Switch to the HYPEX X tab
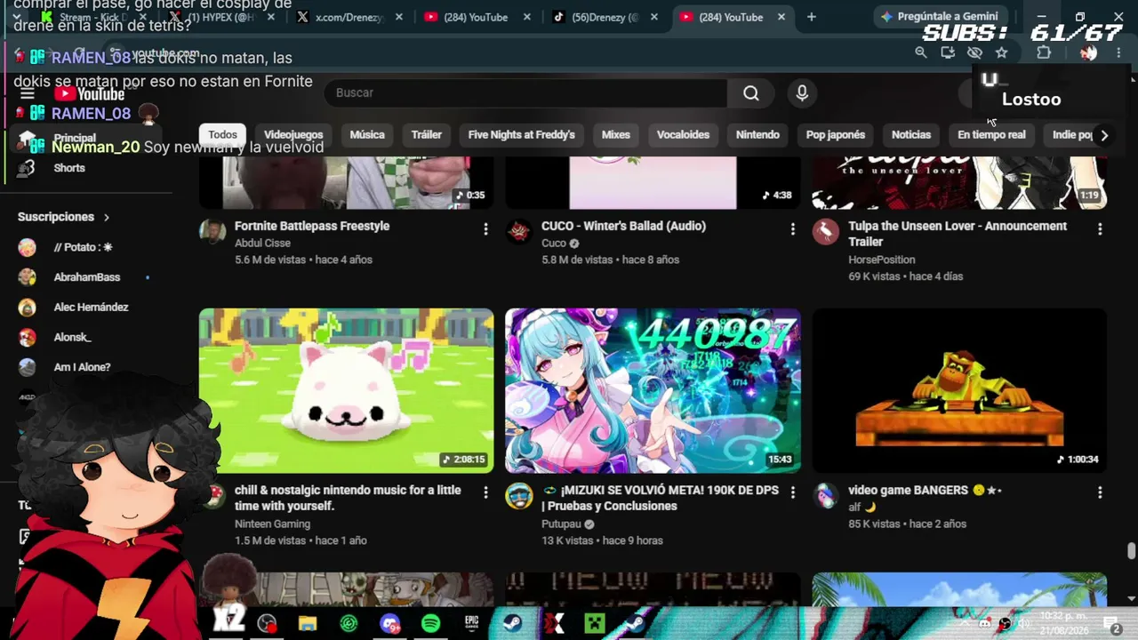 [x=222, y=17]
